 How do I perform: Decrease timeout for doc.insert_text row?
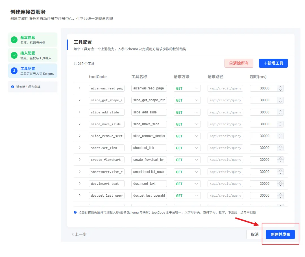tap(280, 185)
